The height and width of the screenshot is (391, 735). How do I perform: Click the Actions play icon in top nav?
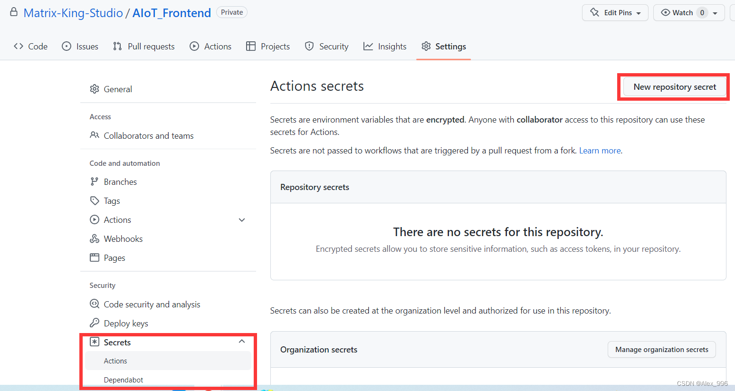pyautogui.click(x=194, y=46)
